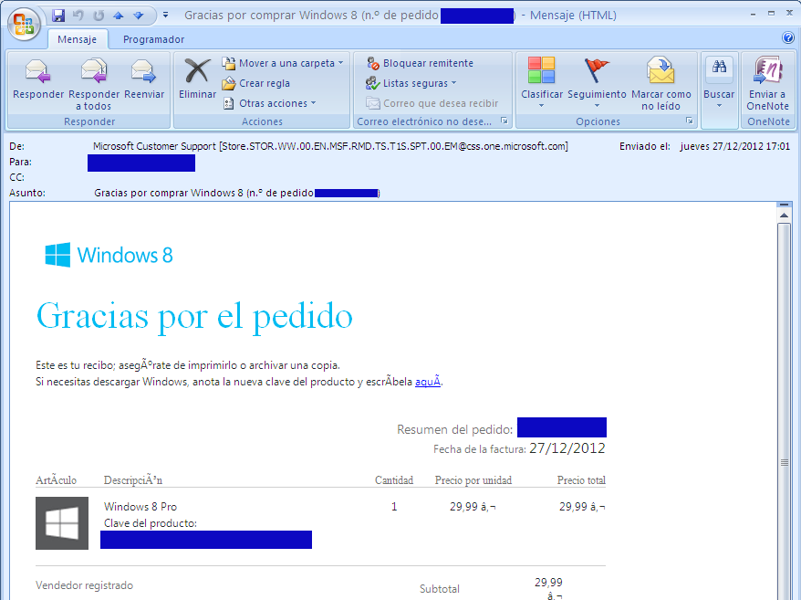The height and width of the screenshot is (600, 801).
Task: Undo the last action in quick access toolbar
Action: coord(78,16)
